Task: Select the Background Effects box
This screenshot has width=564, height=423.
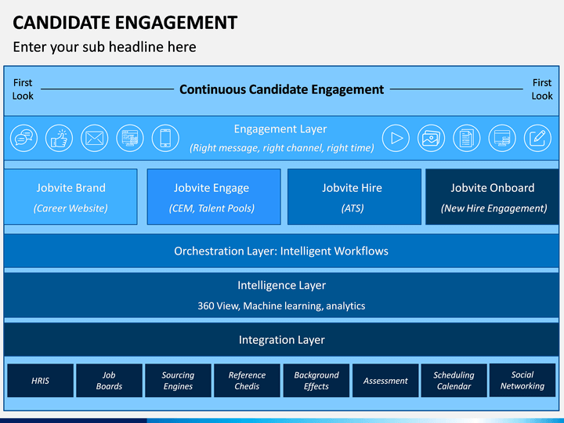Action: [316, 381]
